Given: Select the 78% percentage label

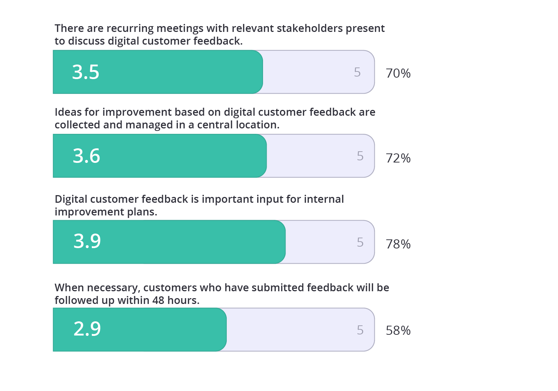Looking at the screenshot, I should [x=398, y=244].
